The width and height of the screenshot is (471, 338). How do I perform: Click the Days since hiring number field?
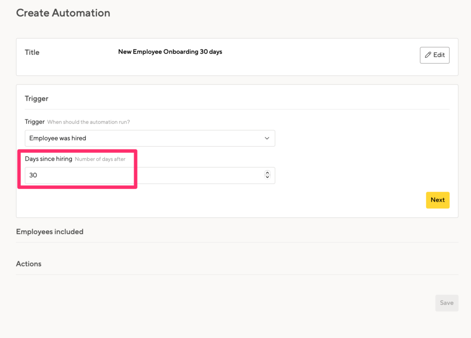coord(150,175)
